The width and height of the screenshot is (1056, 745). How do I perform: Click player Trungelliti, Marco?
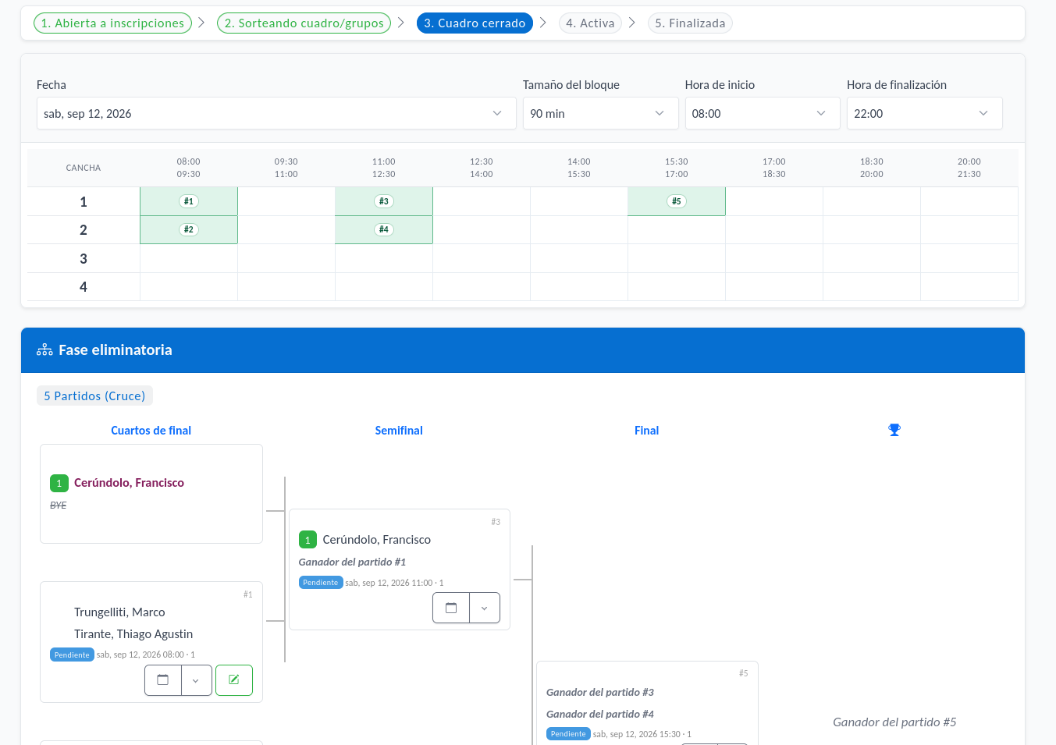[119, 612]
